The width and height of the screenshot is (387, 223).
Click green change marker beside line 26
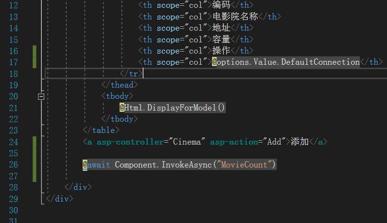(x=35, y=165)
